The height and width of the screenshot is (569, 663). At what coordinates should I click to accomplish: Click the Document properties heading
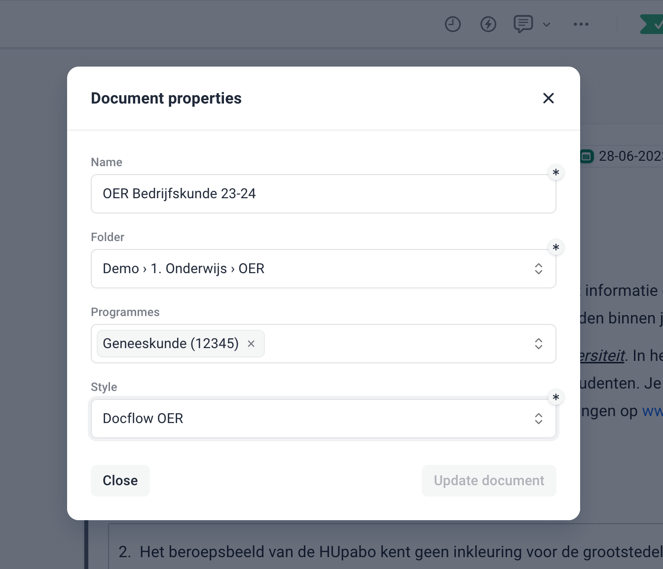pos(166,98)
